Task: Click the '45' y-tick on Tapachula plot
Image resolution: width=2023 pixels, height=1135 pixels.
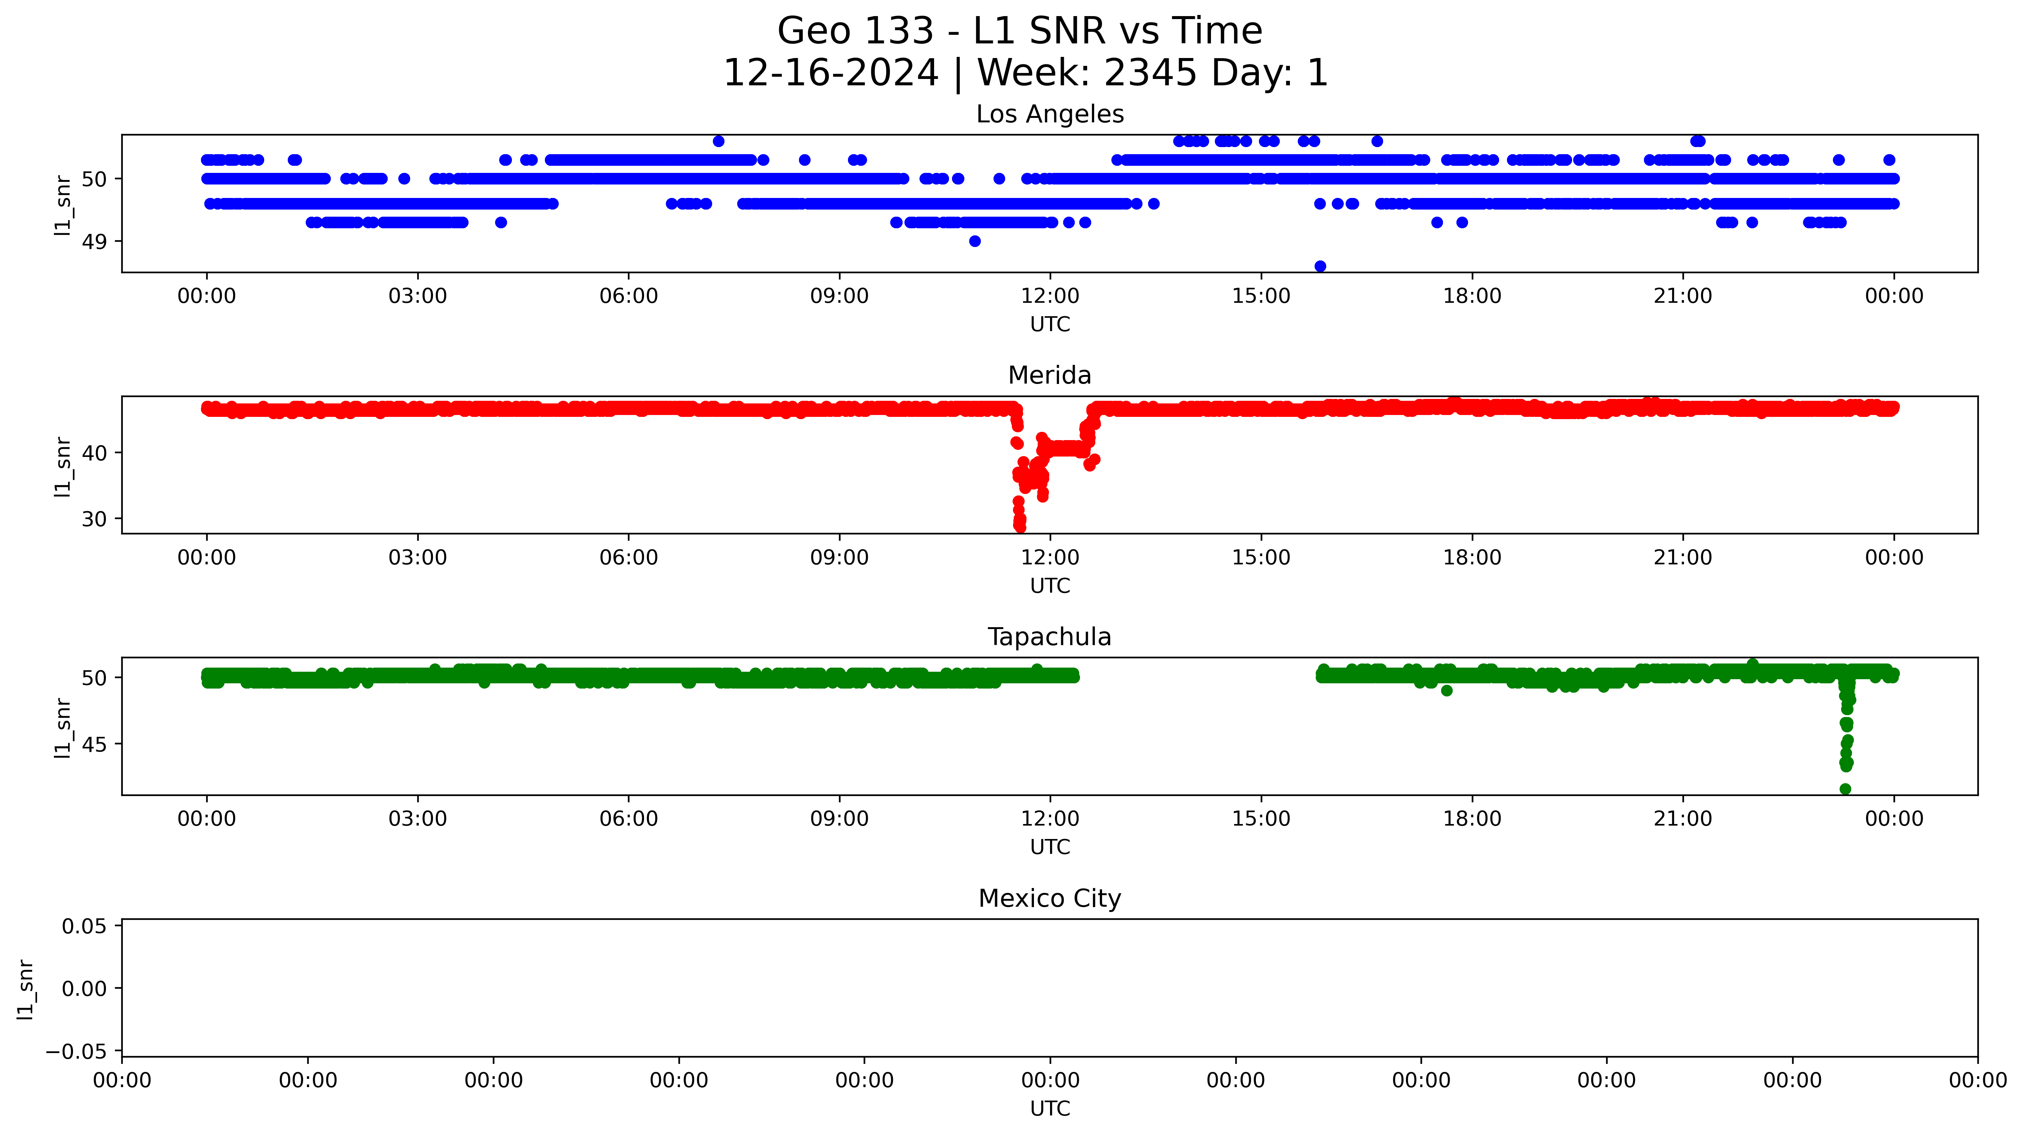Action: coord(94,744)
